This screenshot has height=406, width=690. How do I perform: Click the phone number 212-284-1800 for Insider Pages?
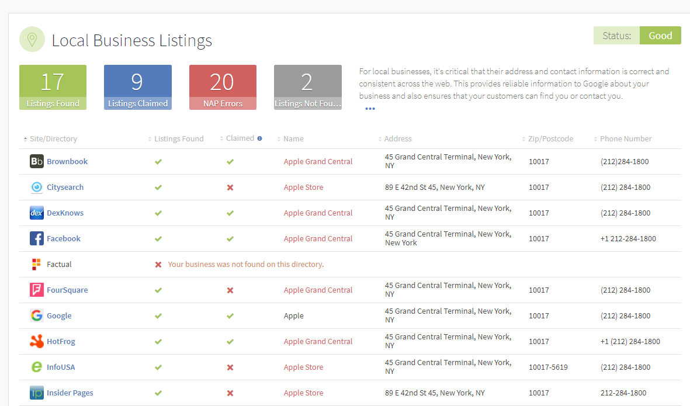point(623,393)
